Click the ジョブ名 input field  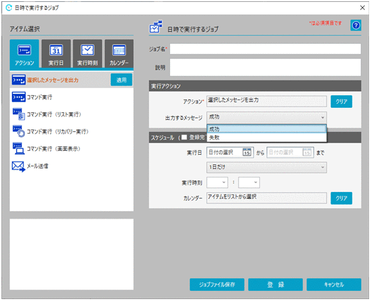(x=265, y=49)
